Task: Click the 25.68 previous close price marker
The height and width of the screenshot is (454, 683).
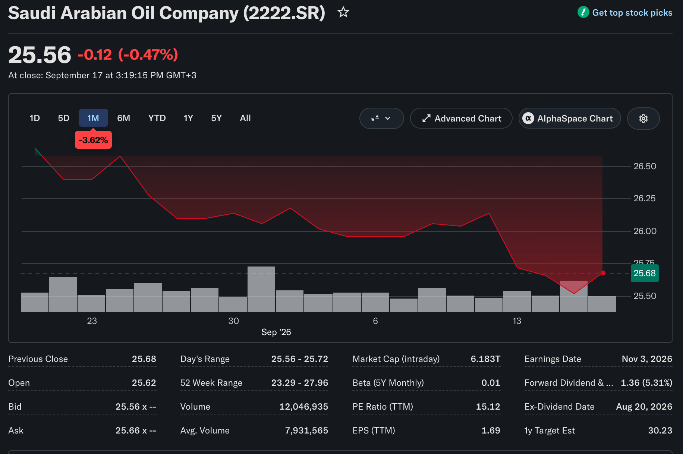Action: pyautogui.click(x=645, y=273)
